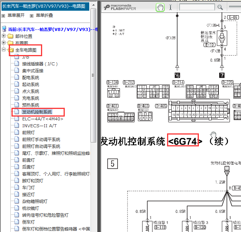
Task: Click the page icon beside 充电系统
Action: tap(17, 98)
